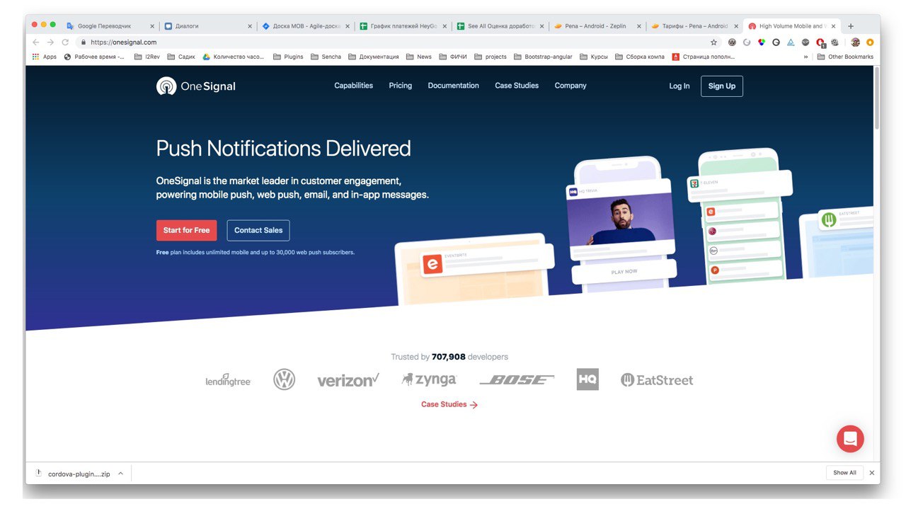Open the News bookmark folder

coord(418,57)
